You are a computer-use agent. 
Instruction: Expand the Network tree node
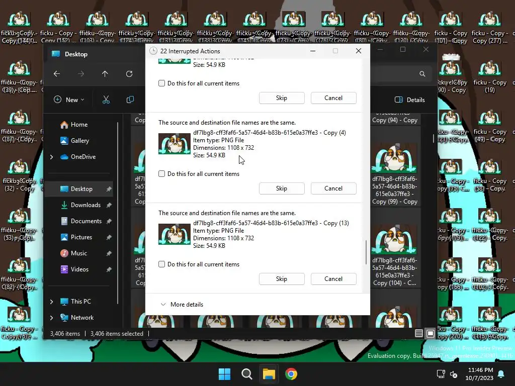click(52, 318)
